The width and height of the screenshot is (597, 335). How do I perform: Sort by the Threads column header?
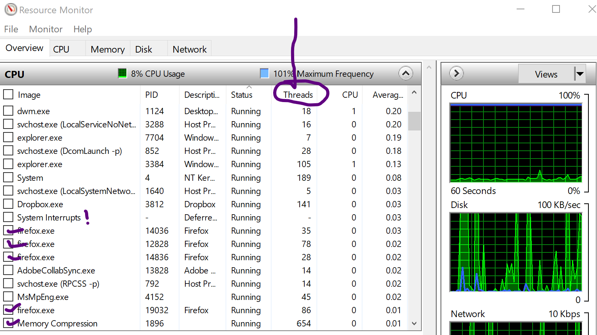point(298,95)
